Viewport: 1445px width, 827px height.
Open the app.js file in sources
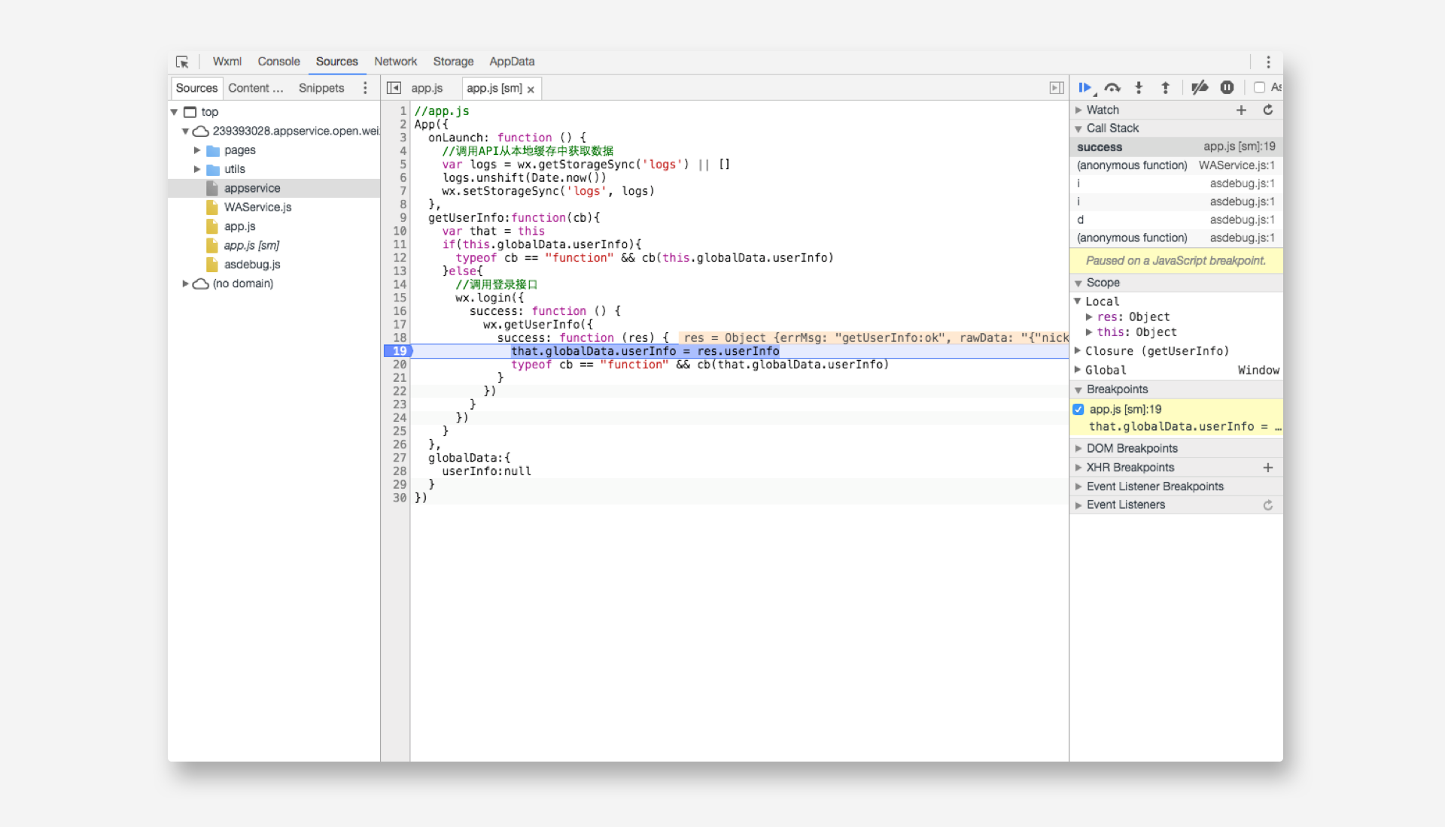coord(239,226)
